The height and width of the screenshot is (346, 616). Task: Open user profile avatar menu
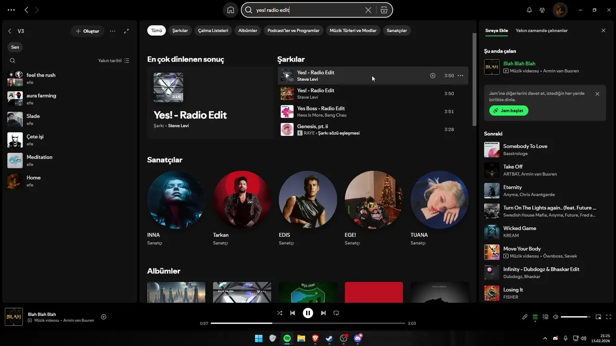(560, 10)
